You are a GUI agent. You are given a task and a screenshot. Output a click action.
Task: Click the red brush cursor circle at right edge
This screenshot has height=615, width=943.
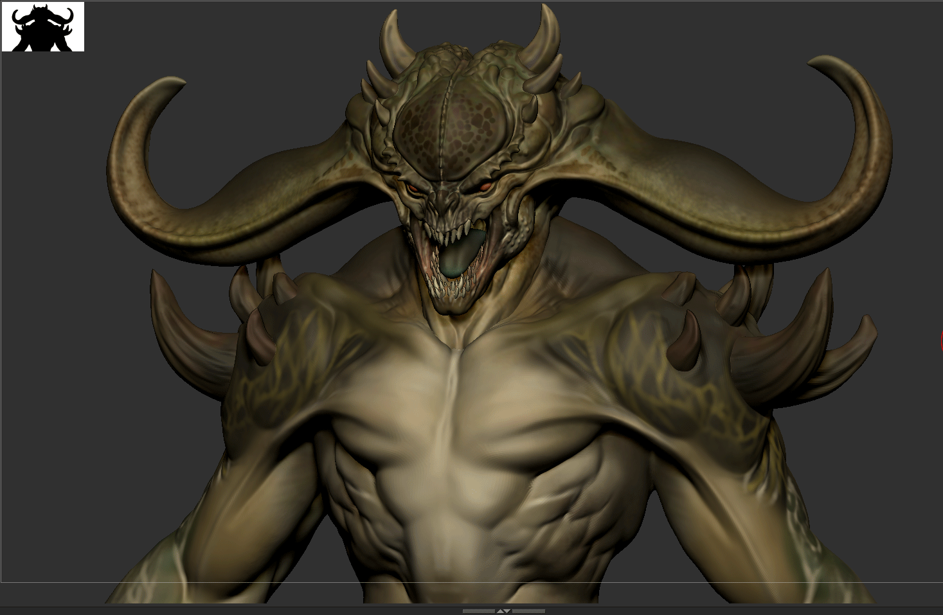click(x=941, y=341)
